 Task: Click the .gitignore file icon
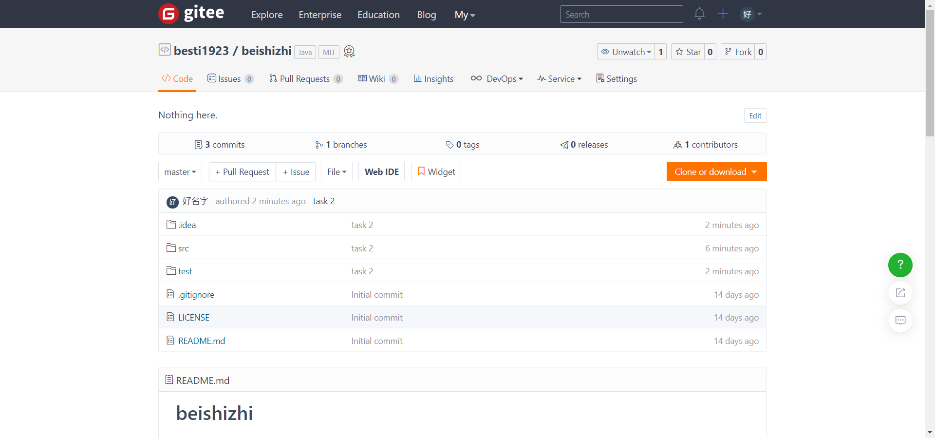coord(170,294)
